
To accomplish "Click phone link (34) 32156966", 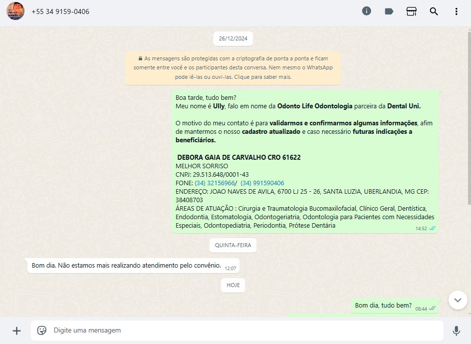I will [215, 183].
